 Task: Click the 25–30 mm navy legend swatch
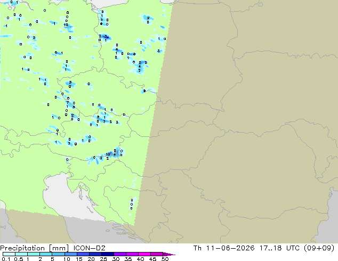[x=107, y=254]
